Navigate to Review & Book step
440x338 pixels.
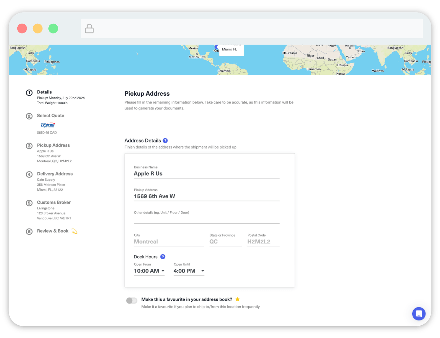click(53, 231)
